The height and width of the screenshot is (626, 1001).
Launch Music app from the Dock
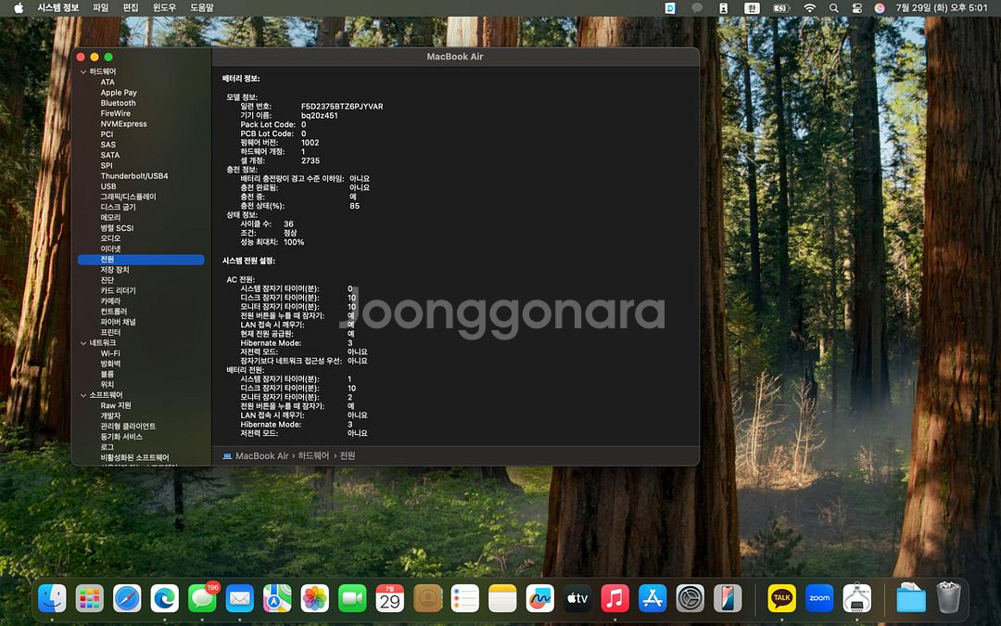[x=615, y=598]
